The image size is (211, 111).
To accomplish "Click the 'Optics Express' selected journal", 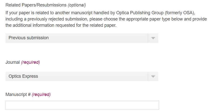I will [x=23, y=76].
